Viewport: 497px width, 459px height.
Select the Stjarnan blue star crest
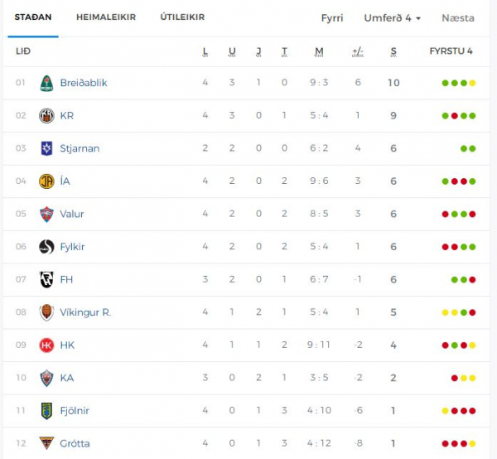pyautogui.click(x=46, y=148)
